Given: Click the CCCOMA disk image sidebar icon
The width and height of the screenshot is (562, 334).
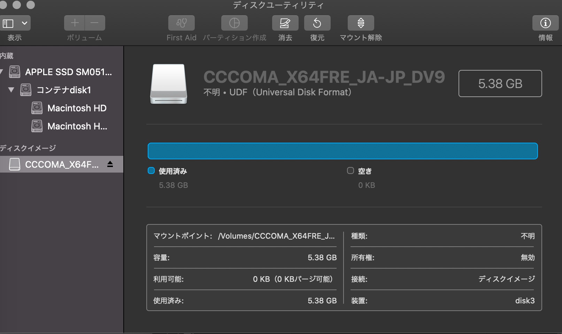Looking at the screenshot, I should 15,164.
